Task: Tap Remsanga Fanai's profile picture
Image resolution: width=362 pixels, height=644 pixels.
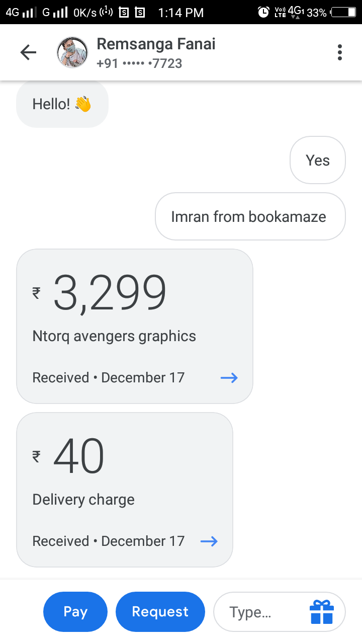Action: coord(72,52)
